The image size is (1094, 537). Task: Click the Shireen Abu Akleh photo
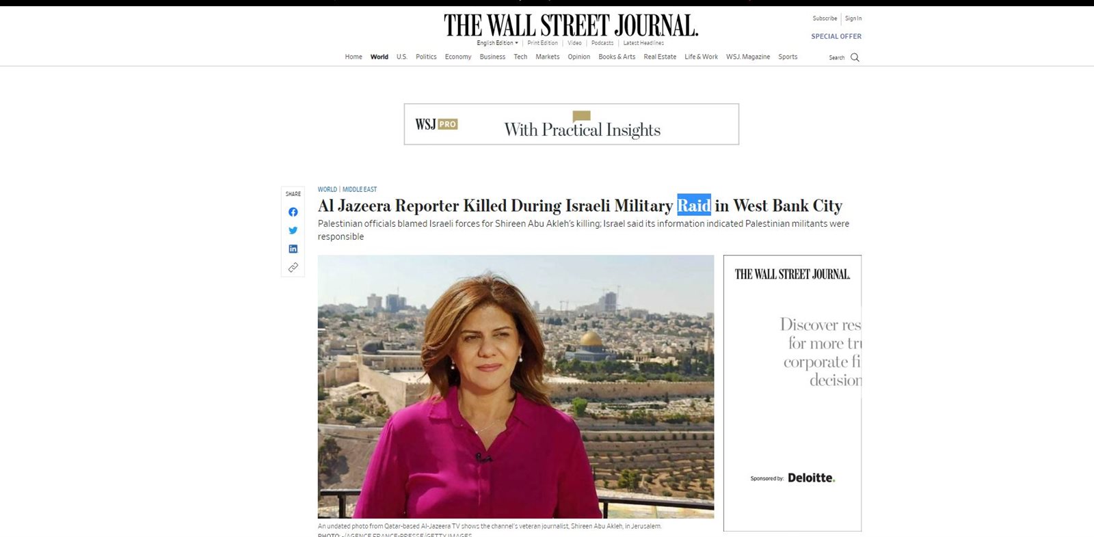[516, 386]
